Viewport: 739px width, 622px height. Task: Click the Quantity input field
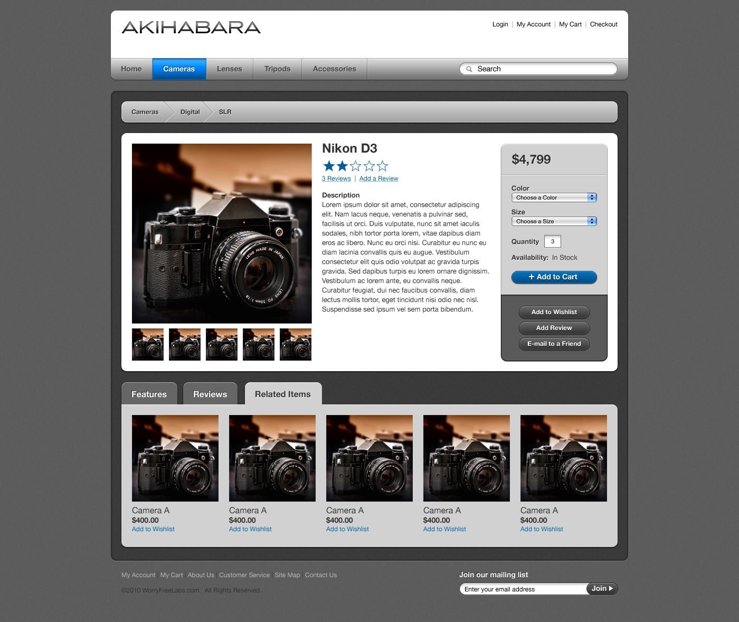point(553,242)
